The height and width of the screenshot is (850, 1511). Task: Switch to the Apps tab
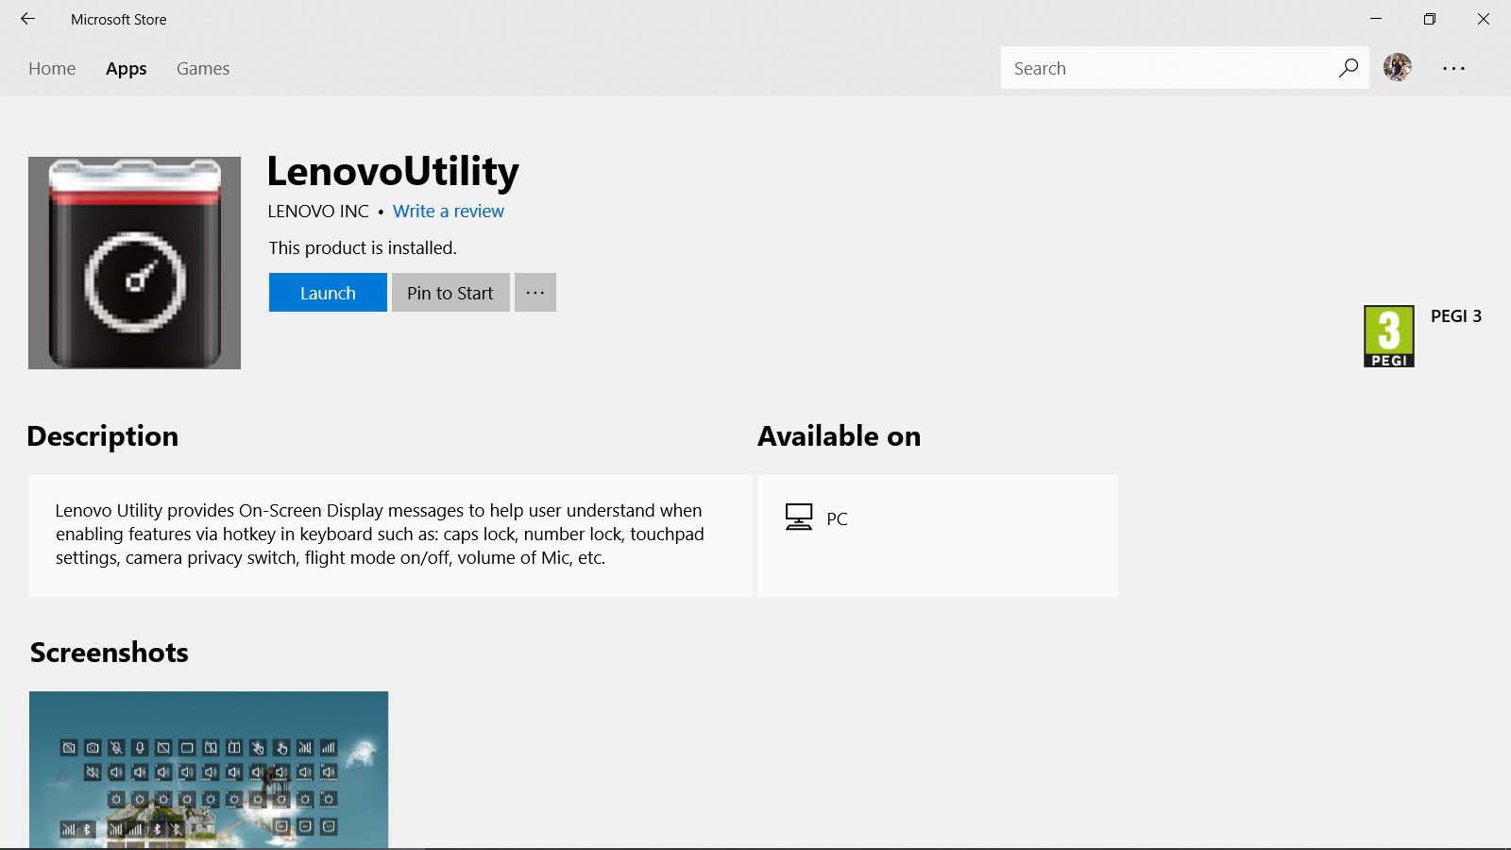126,68
